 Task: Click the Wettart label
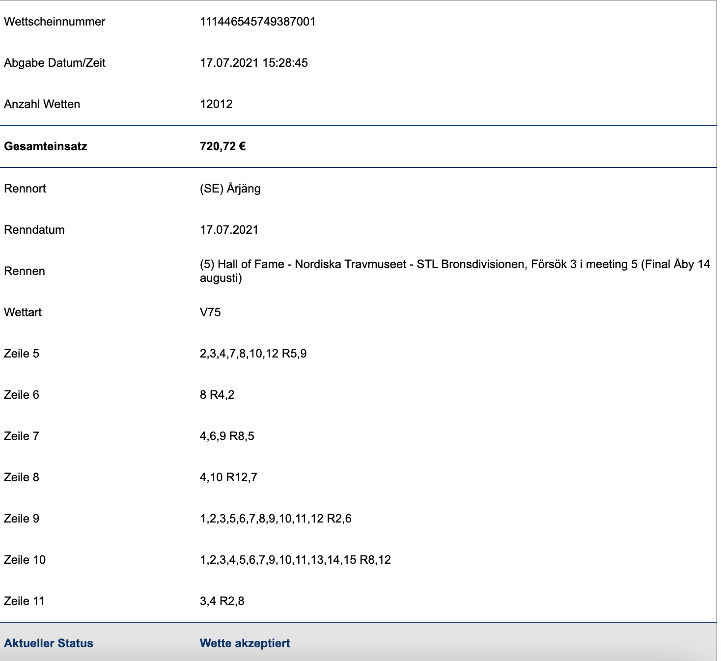tap(23, 312)
